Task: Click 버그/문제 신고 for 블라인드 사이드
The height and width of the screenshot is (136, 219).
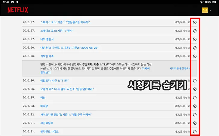Action: click(182, 132)
